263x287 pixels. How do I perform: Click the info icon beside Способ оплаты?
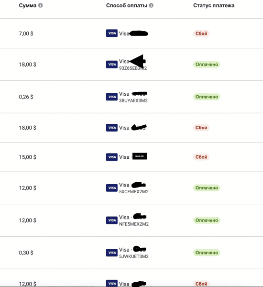[x=151, y=5]
